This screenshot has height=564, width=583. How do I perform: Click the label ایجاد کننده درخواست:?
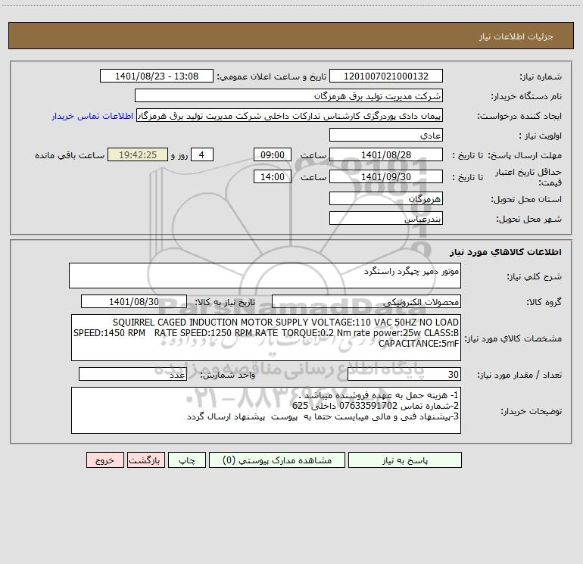[x=519, y=117]
